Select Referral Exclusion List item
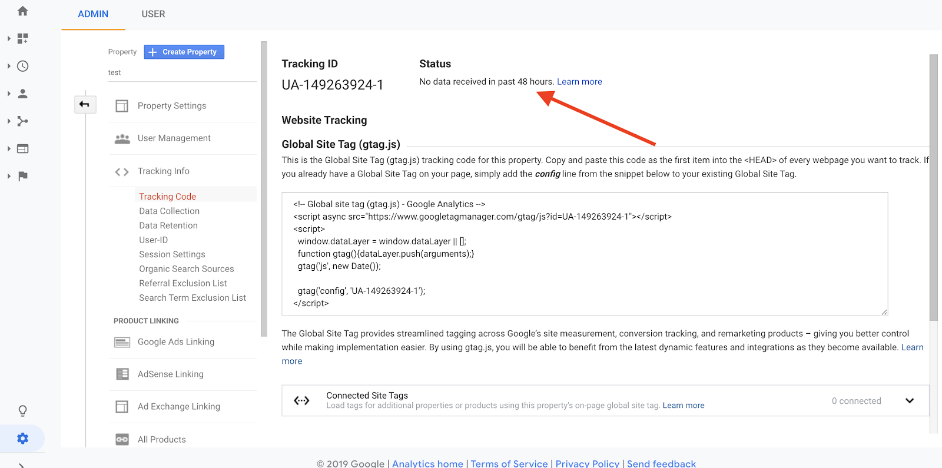This screenshot has width=942, height=468. (x=183, y=283)
